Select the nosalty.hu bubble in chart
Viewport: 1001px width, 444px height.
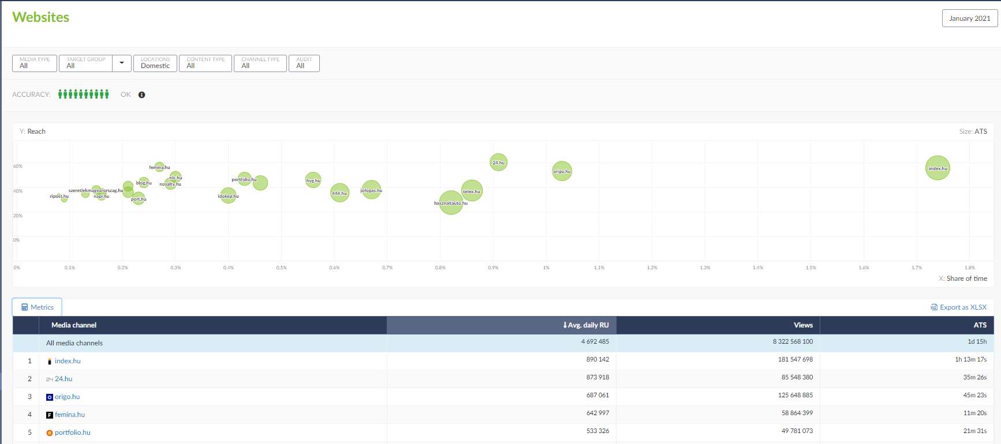[x=170, y=183]
